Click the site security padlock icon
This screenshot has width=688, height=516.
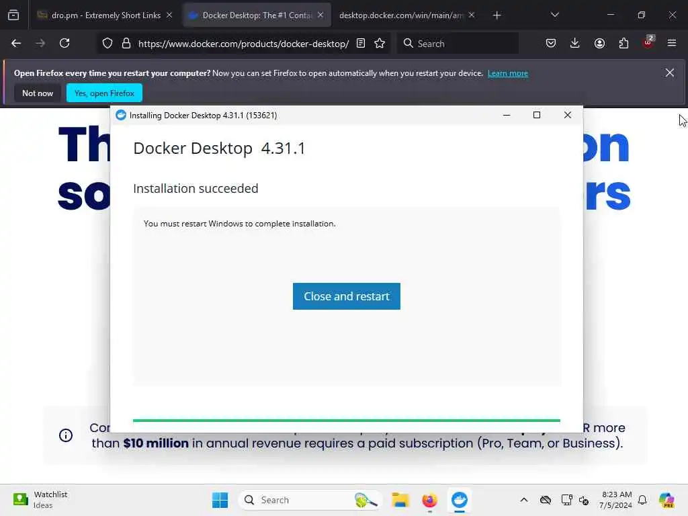pyautogui.click(x=126, y=44)
